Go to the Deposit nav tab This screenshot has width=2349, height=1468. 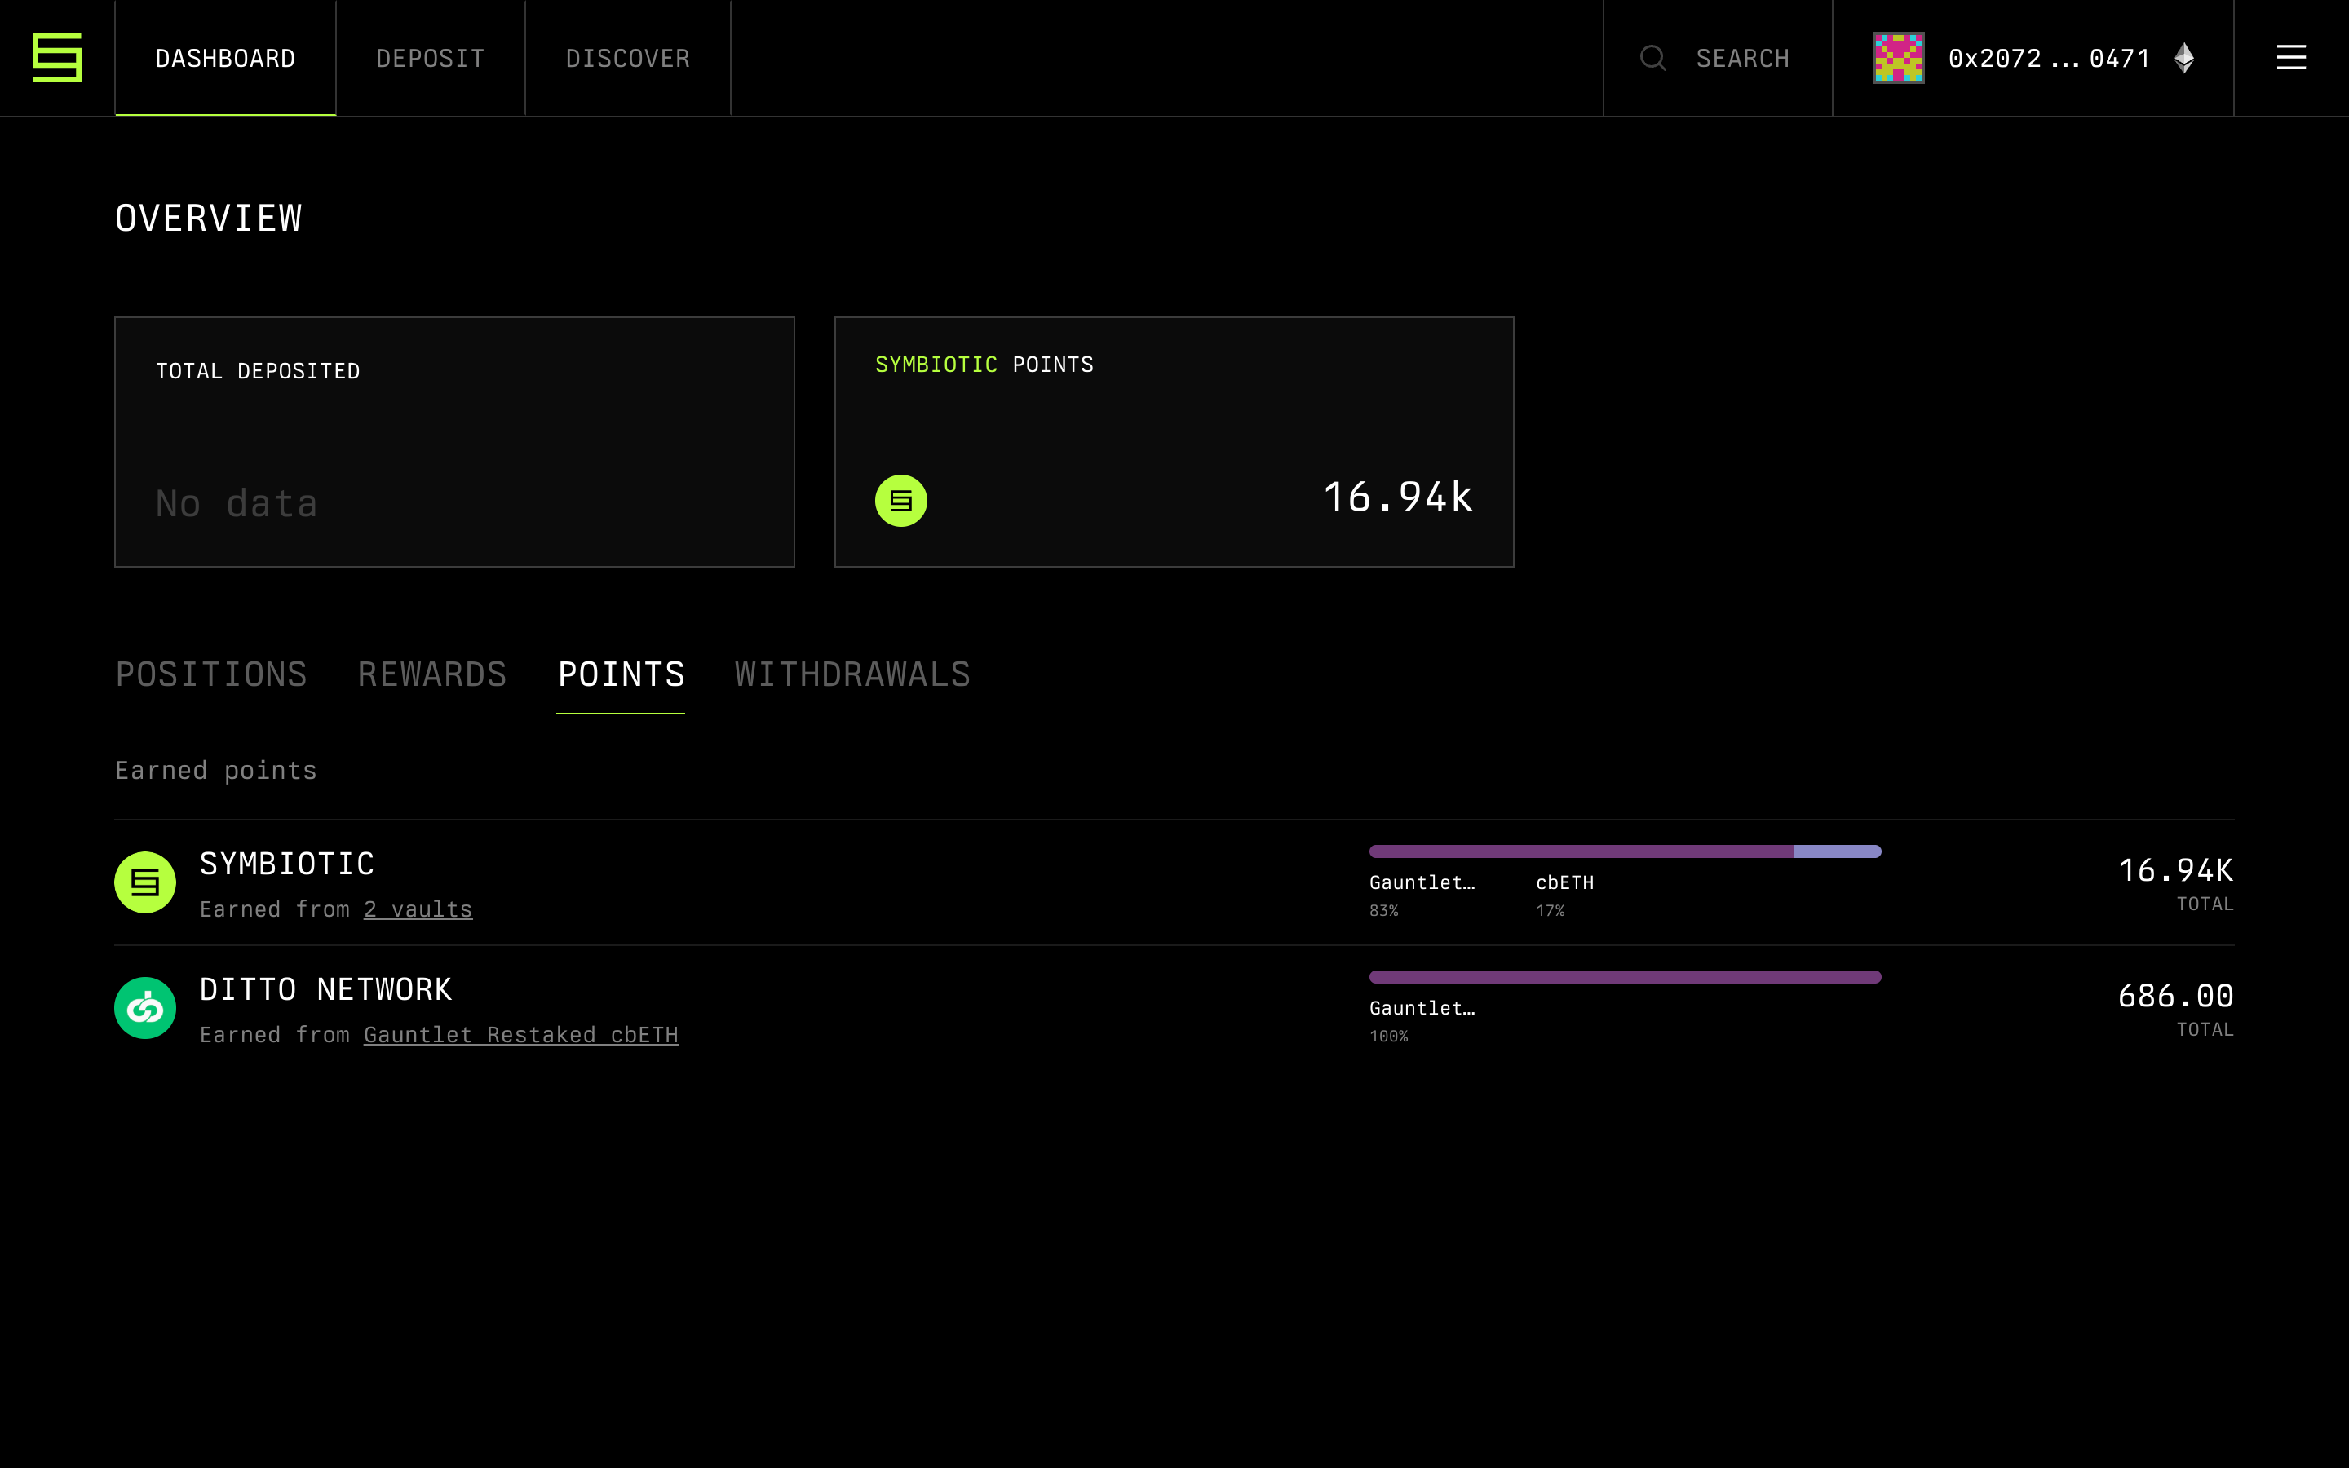430,58
